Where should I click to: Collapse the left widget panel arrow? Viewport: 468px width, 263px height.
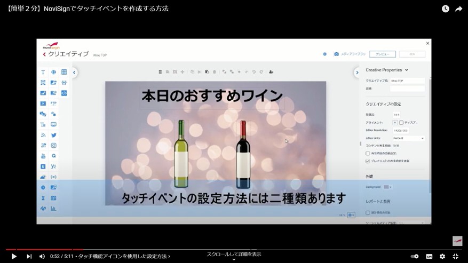[74, 72]
